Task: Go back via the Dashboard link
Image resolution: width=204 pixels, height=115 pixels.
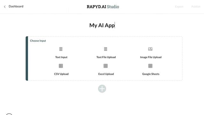Action: coord(16,6)
